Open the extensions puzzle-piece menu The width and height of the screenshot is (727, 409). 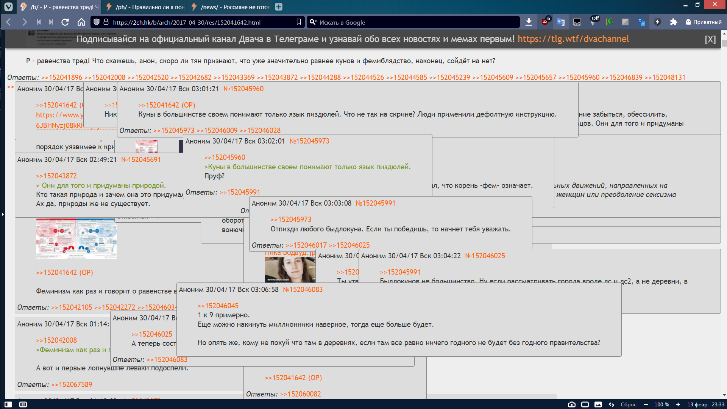coord(673,22)
